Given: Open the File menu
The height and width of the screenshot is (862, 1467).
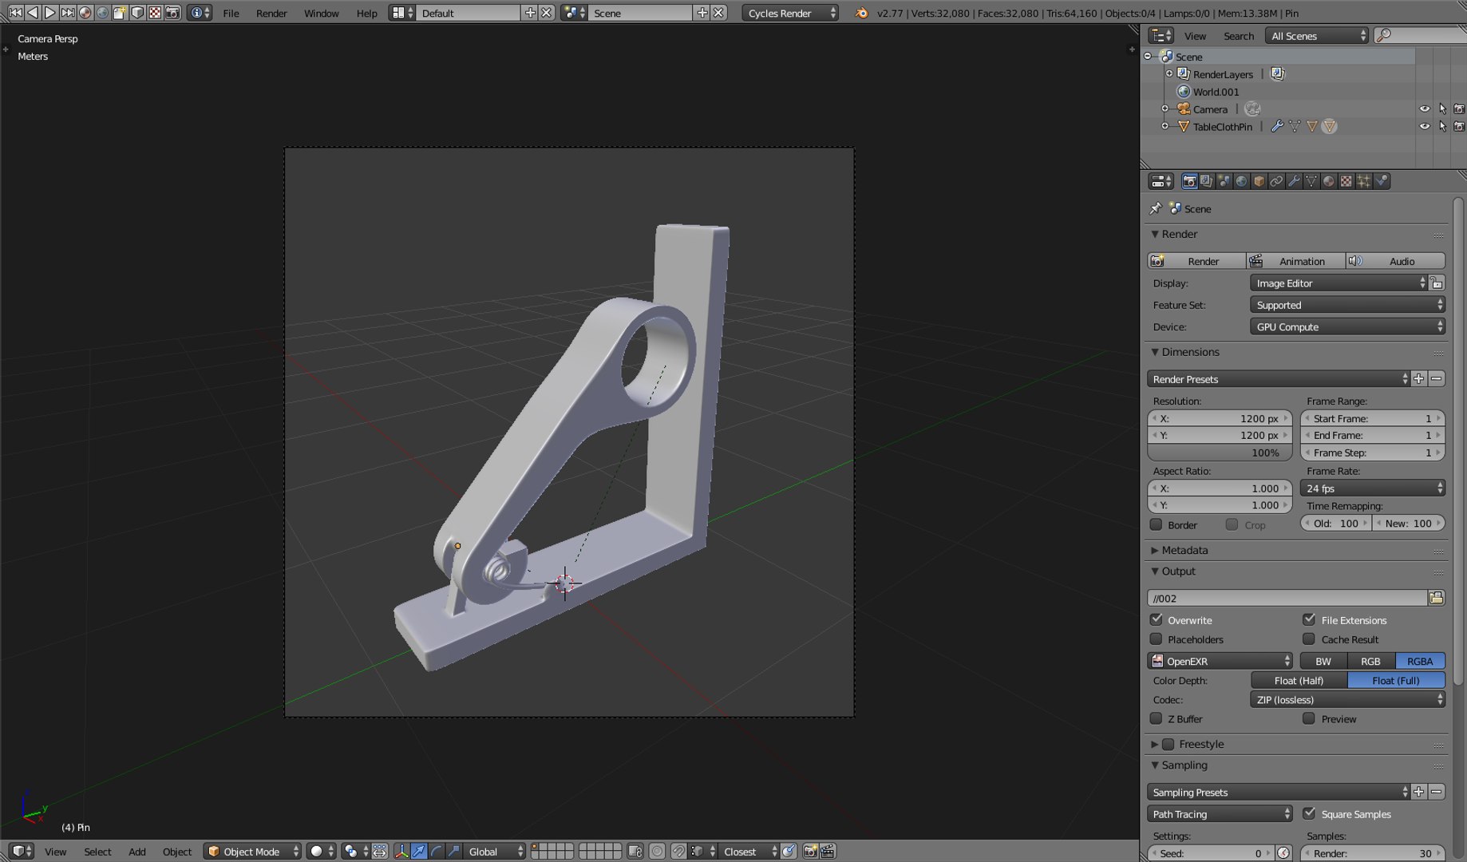Looking at the screenshot, I should (231, 13).
